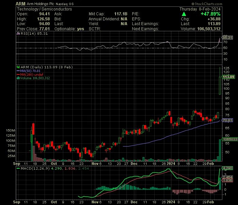Click the 30 level on RSI axis
Viewport: 238px width, 205px height.
tap(225, 54)
